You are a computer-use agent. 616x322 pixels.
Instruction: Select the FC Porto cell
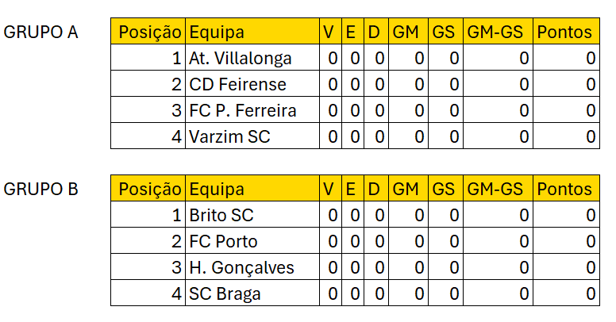[x=224, y=242]
